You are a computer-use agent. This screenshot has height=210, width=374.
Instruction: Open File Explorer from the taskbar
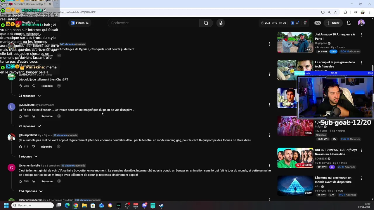click(84, 205)
